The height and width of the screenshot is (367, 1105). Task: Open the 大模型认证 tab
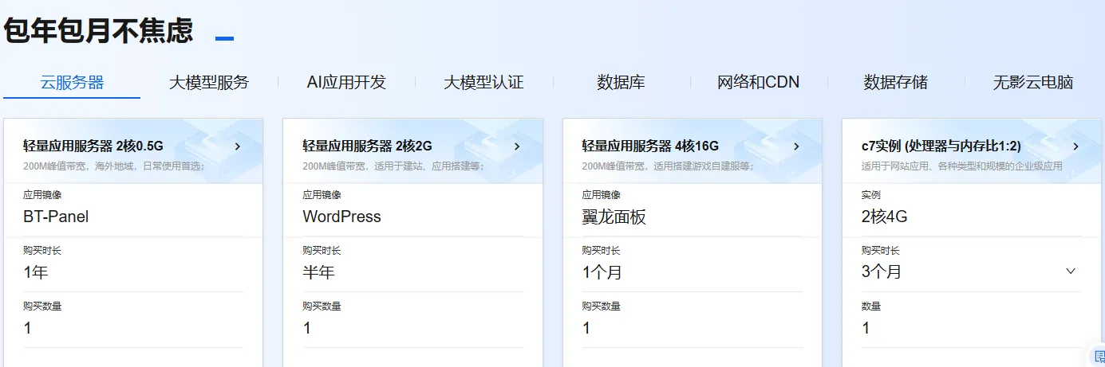(x=483, y=82)
